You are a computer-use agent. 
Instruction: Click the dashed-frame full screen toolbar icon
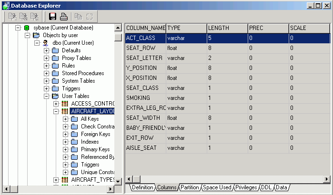tap(90, 17)
